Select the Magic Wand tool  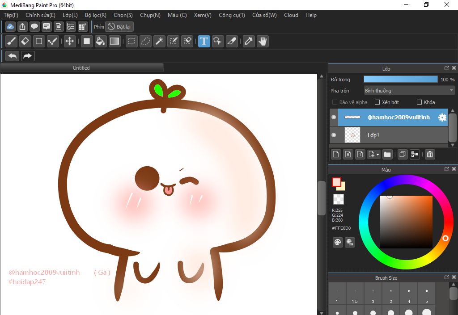tap(160, 41)
